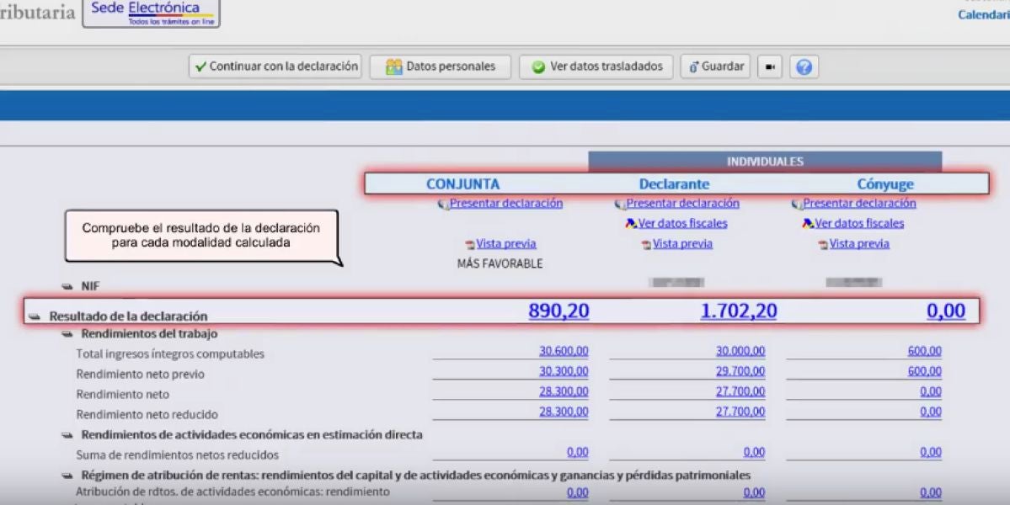Click Presentar declaración under Declarante
1010x505 pixels.
point(682,204)
